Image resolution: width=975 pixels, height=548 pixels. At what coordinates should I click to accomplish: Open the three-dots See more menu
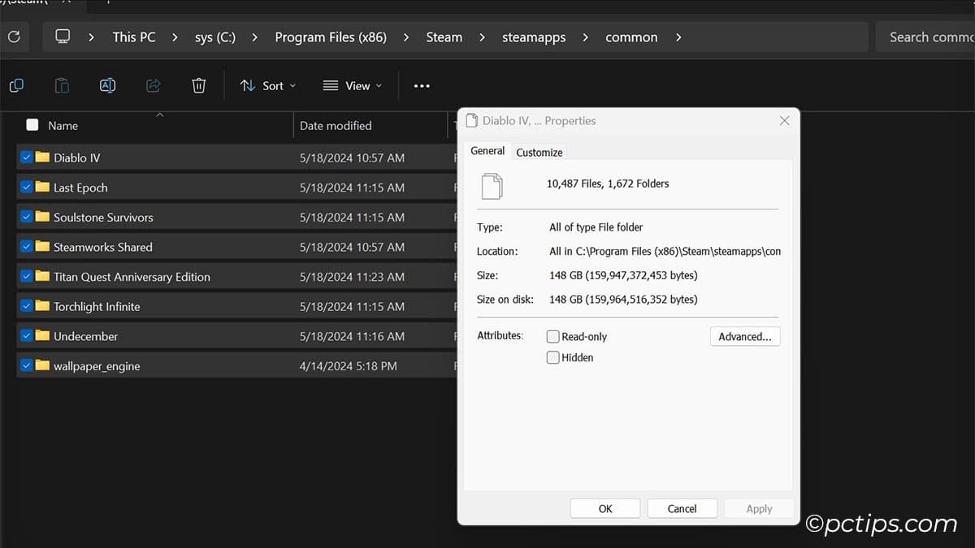pos(422,85)
